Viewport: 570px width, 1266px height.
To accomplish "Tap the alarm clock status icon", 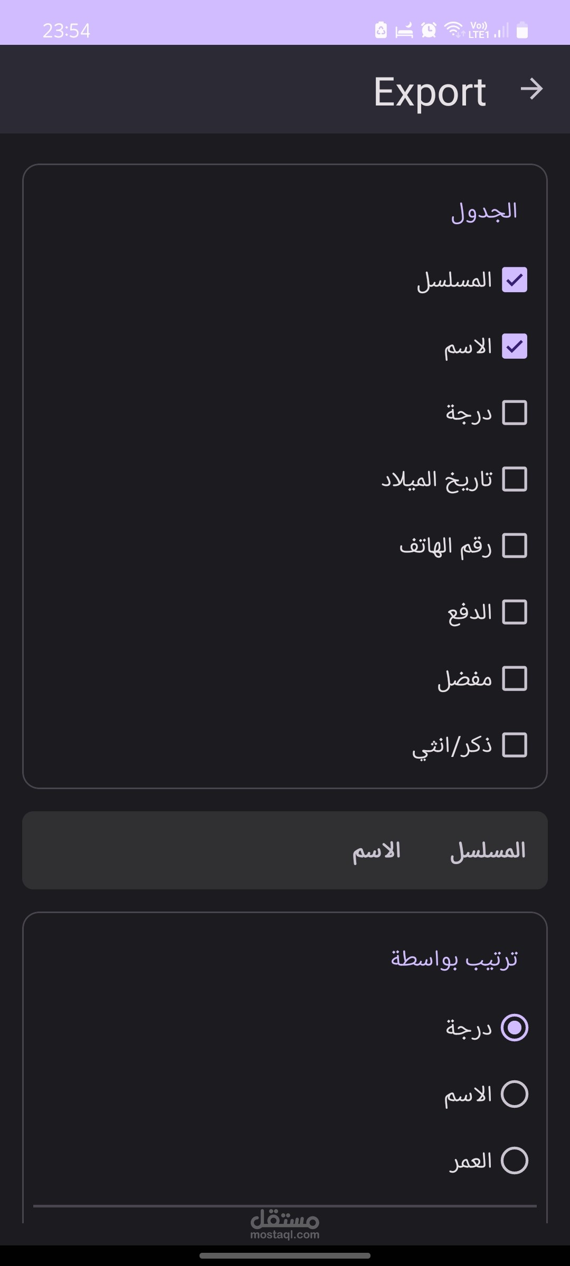I will pos(429,30).
